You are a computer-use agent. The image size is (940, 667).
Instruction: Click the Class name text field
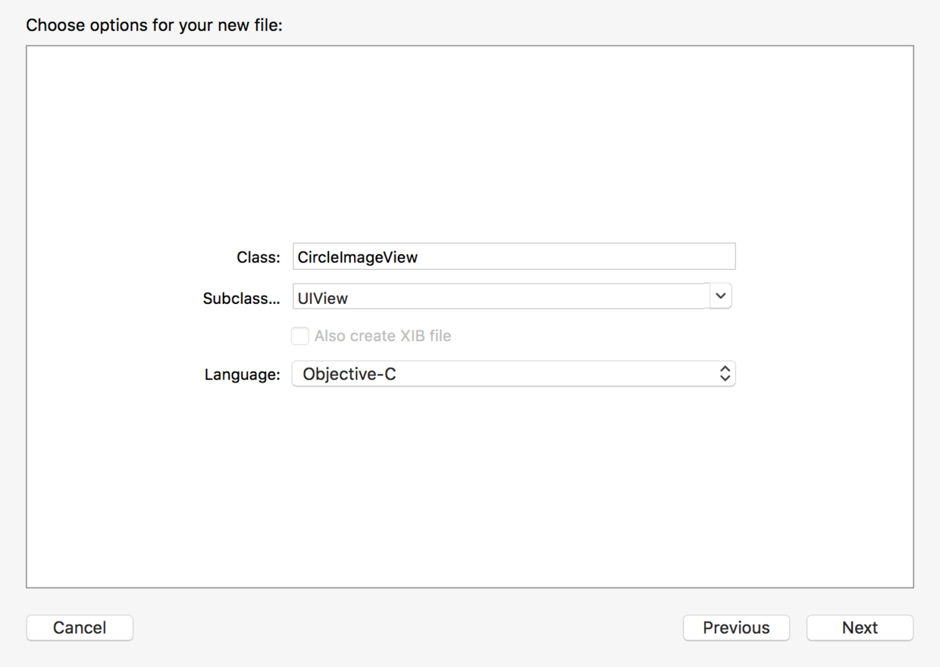tap(514, 257)
